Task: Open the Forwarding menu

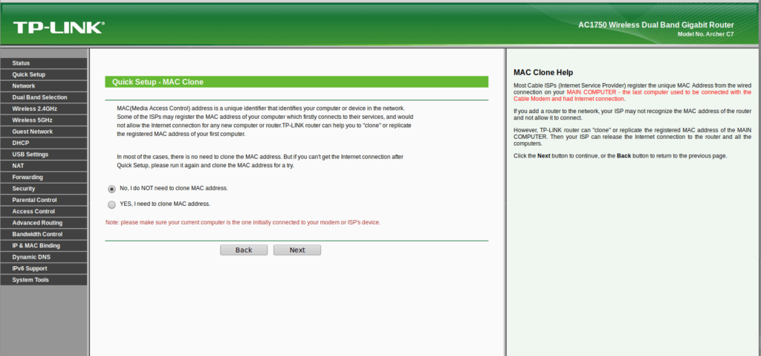Action: (x=44, y=178)
